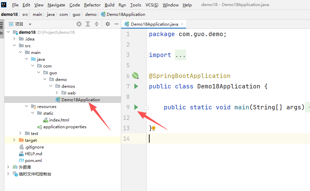
Task: Expand the target folder
Action: tap(14, 140)
